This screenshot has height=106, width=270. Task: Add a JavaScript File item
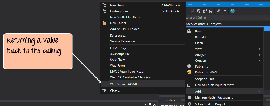pyautogui.click(x=143, y=54)
